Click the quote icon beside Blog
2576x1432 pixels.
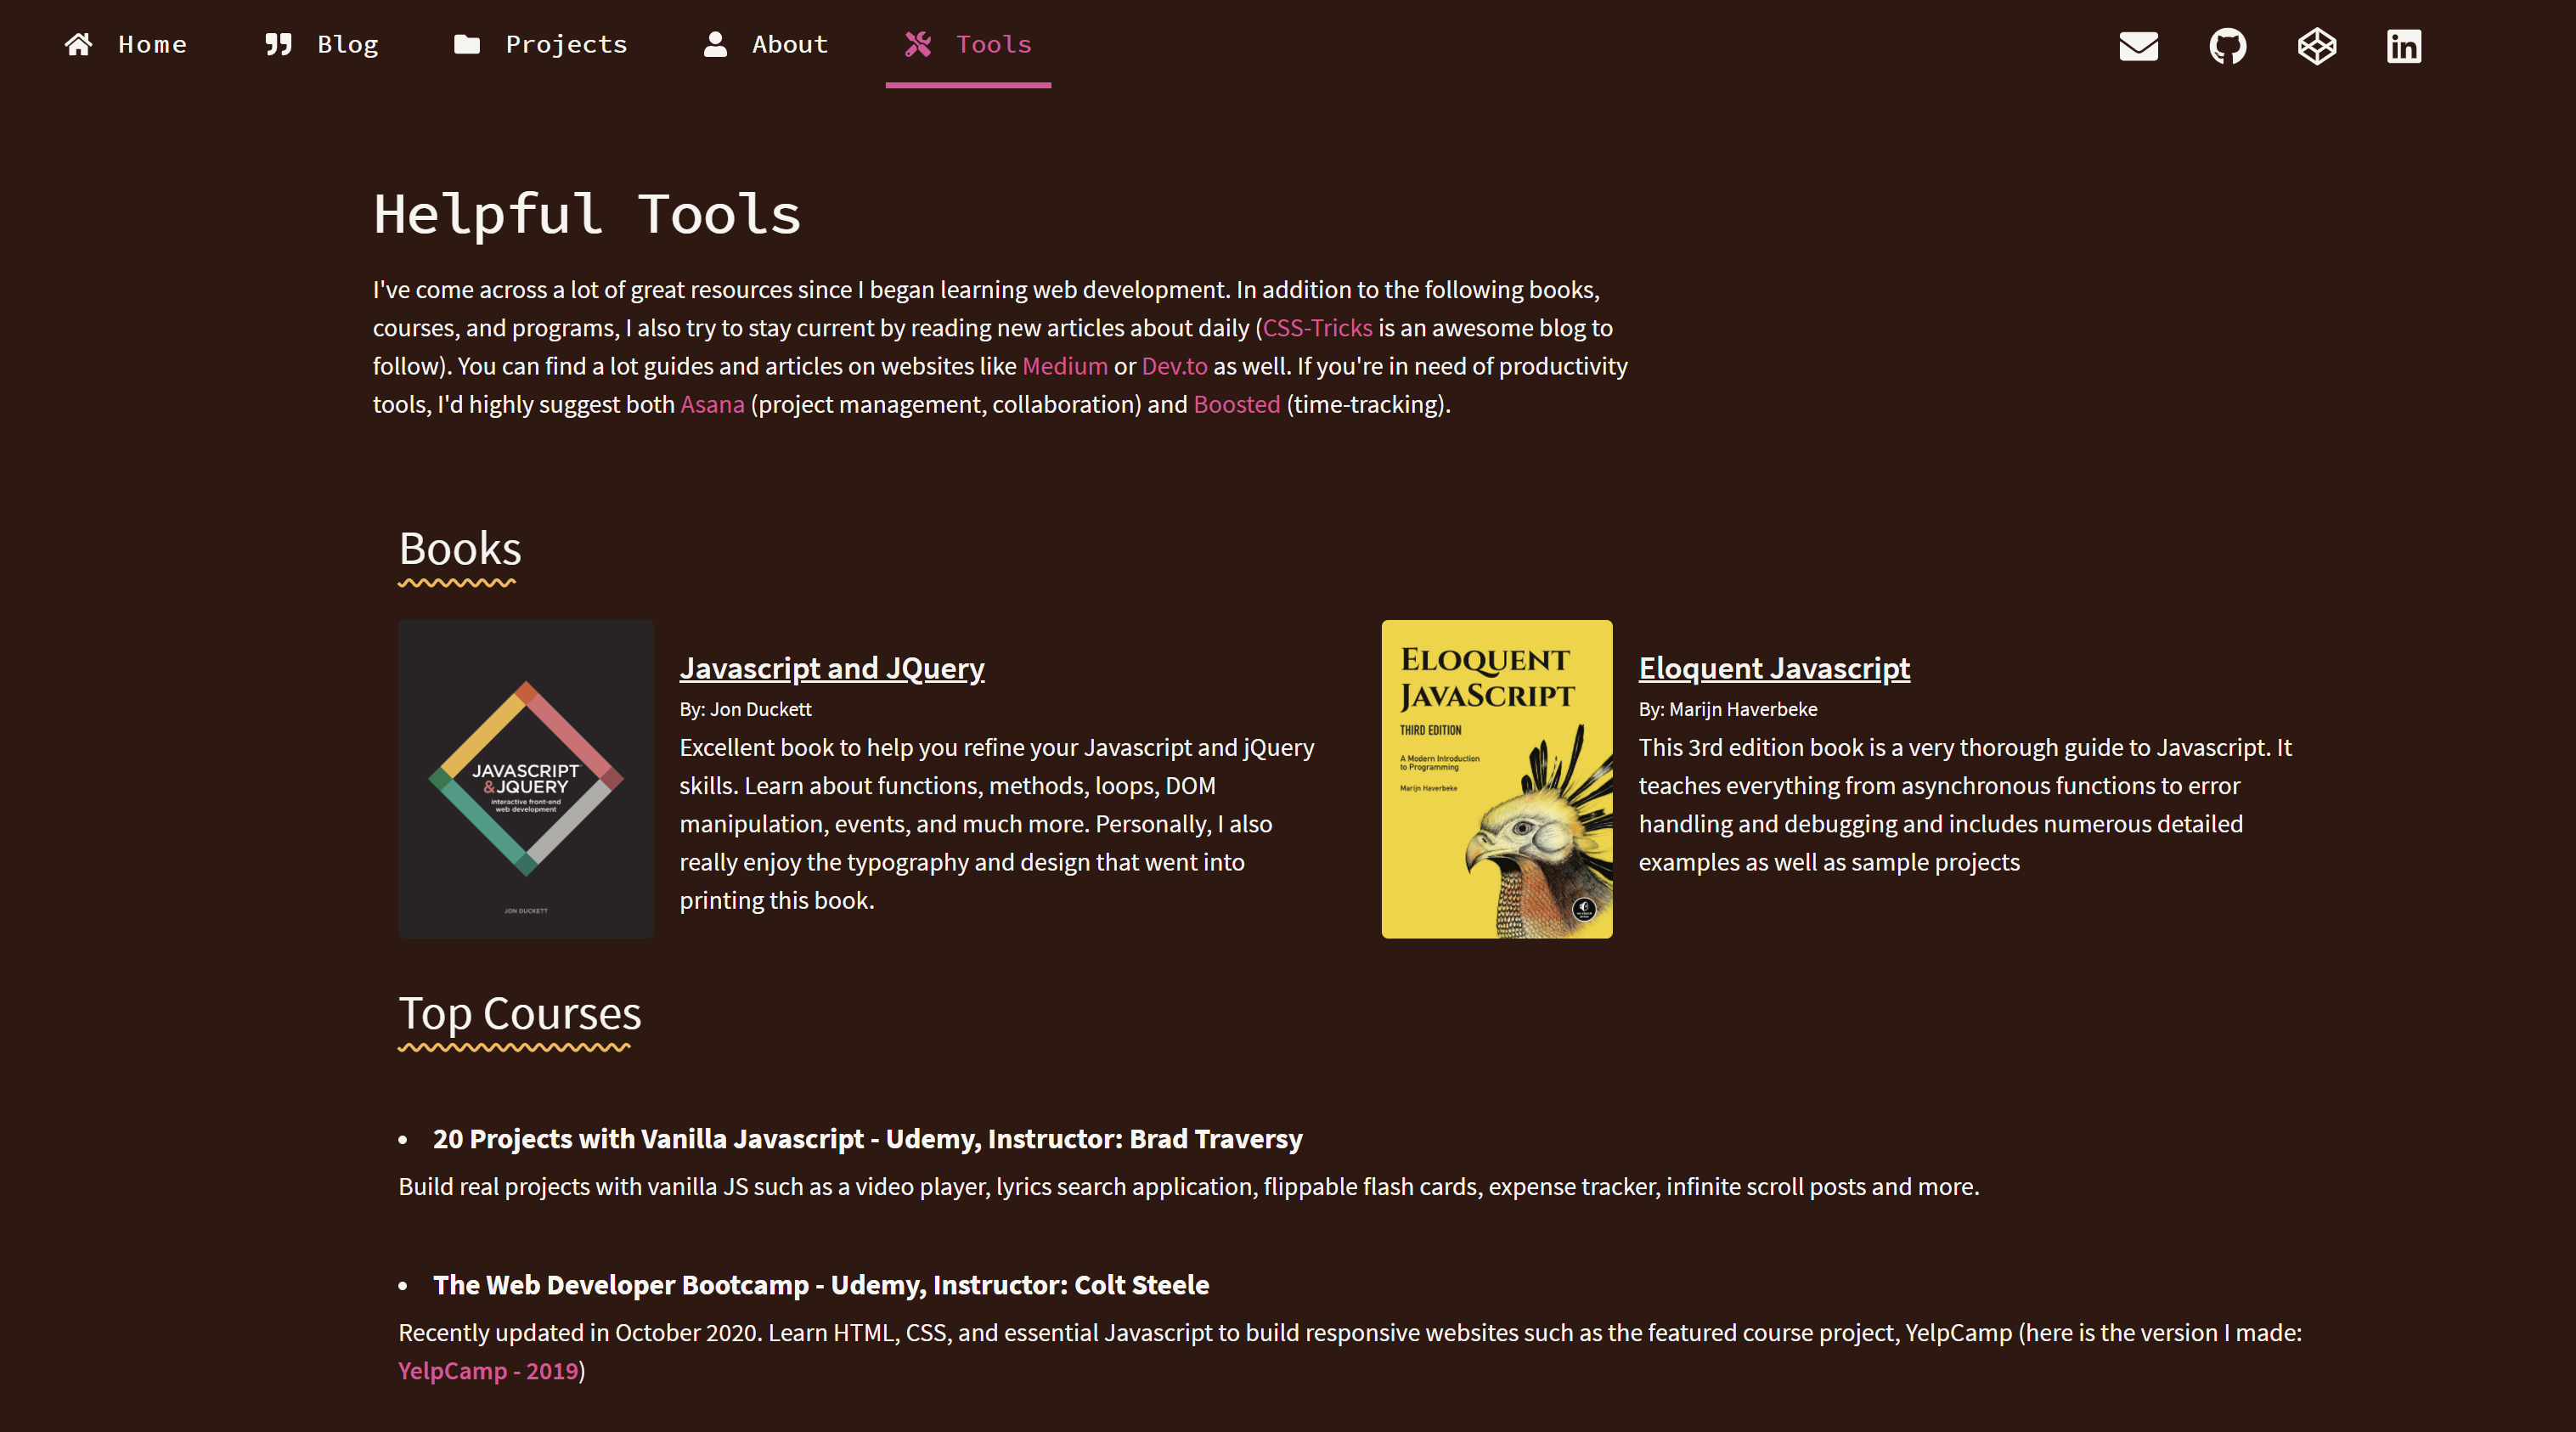click(278, 44)
